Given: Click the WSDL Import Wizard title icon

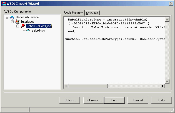Looking at the screenshot, I should (3, 4).
